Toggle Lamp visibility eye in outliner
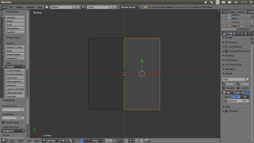Screen dimensions: 254x143 coord(242,26)
